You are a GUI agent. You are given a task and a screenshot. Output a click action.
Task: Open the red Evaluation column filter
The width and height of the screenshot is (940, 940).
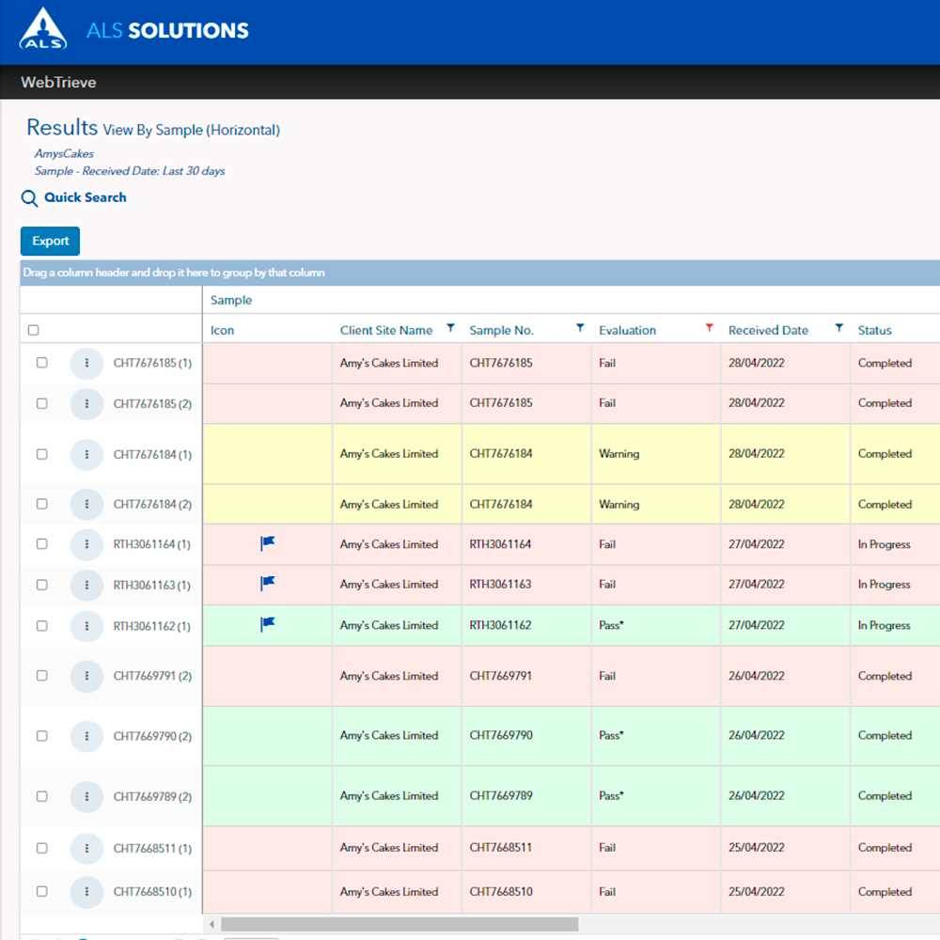click(710, 328)
